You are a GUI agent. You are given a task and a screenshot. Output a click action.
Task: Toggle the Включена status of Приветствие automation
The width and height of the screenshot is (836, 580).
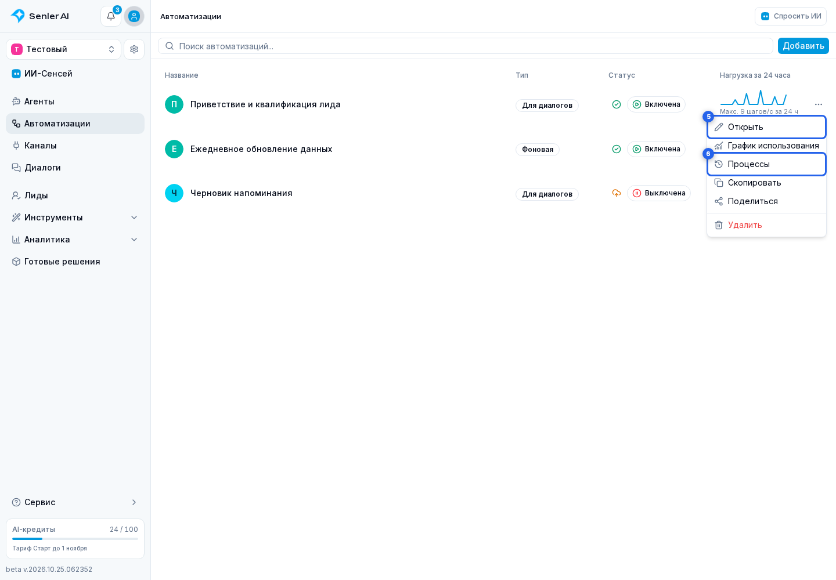coord(656,104)
